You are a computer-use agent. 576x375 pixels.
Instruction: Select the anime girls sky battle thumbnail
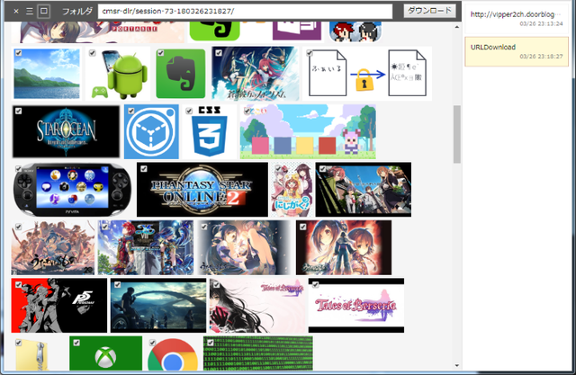coord(256,74)
